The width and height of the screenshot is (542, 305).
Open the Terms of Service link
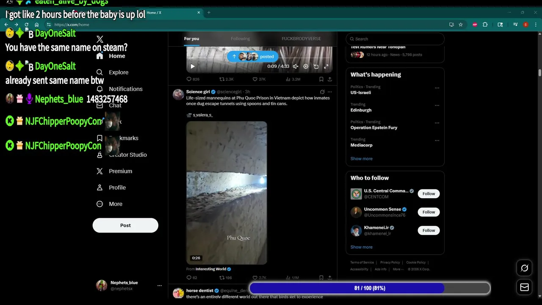pos(362,263)
